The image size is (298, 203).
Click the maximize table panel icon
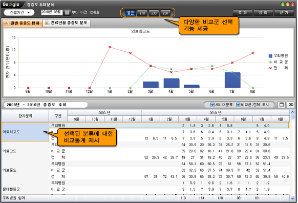(282, 105)
